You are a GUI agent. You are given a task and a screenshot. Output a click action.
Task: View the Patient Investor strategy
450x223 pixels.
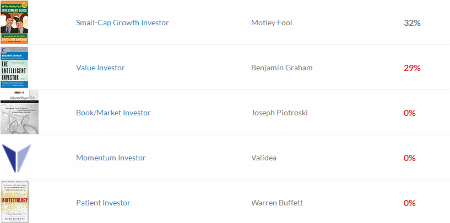pos(103,203)
